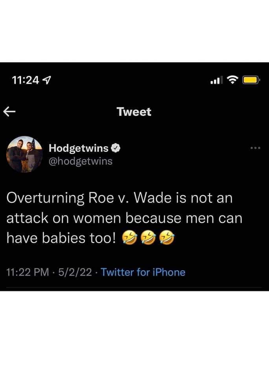Open the three-dot more options menu
The height and width of the screenshot is (377, 269).
(255, 148)
